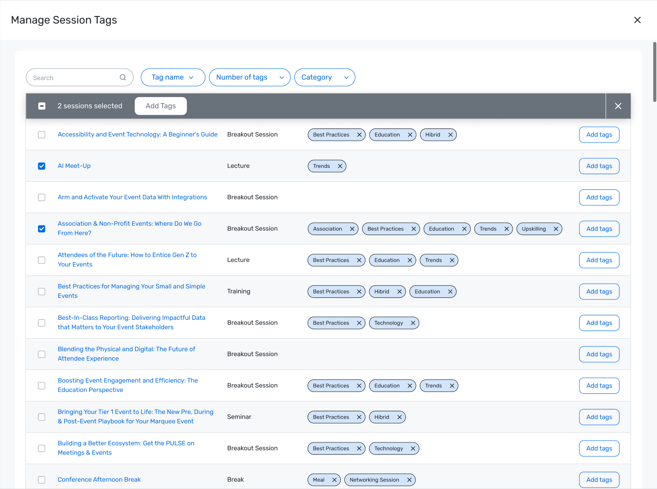Remove Technology tag from Building a Better Ecosystem
The width and height of the screenshot is (657, 489).
tap(413, 448)
